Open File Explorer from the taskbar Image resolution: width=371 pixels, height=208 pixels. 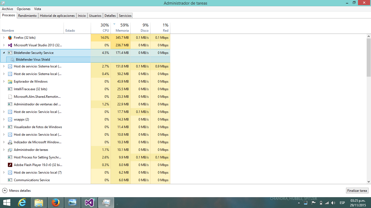tap(39, 203)
